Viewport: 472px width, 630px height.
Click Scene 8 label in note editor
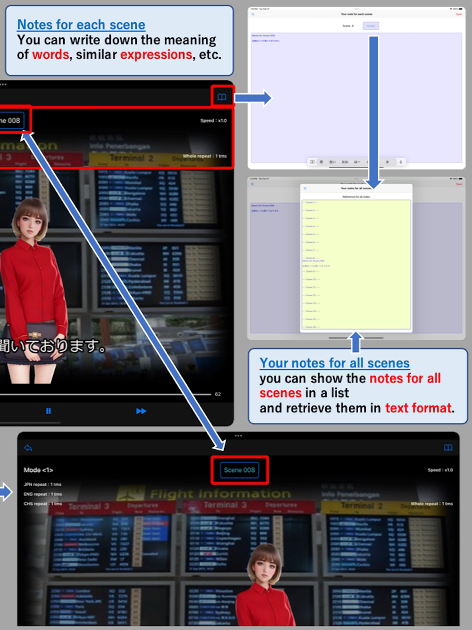click(x=348, y=26)
